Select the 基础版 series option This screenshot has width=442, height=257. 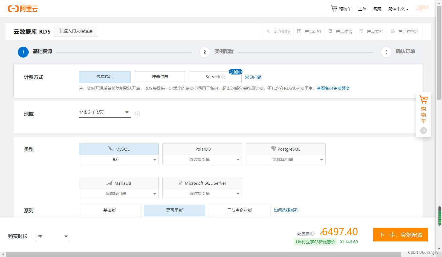point(109,210)
